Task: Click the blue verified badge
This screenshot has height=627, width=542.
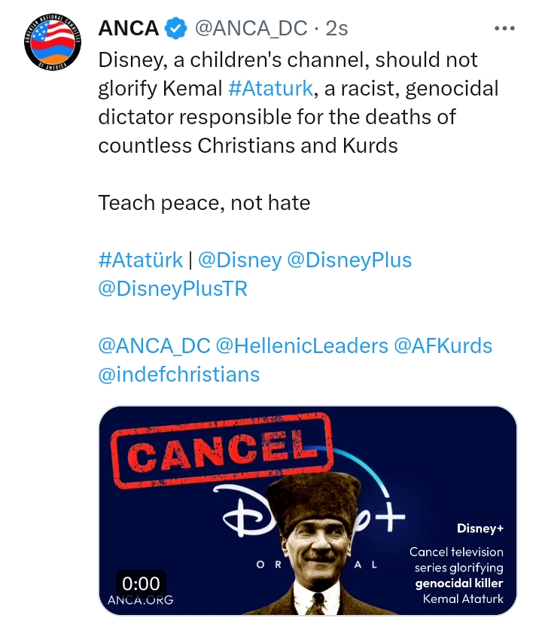Action: (176, 29)
